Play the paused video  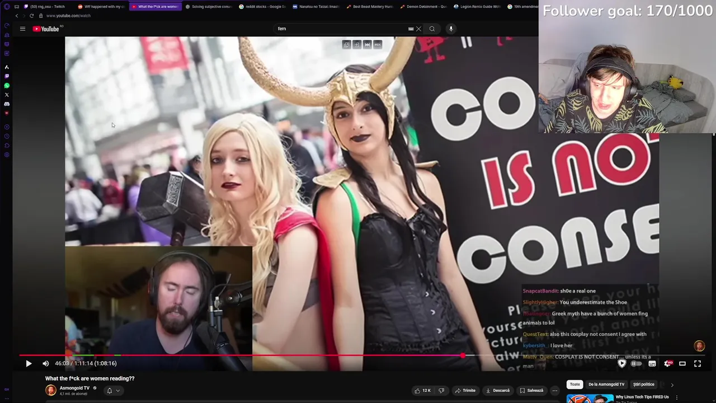29,363
